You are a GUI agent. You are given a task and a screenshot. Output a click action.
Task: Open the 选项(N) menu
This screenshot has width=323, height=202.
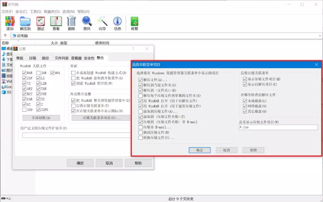pyautogui.click(x=68, y=11)
